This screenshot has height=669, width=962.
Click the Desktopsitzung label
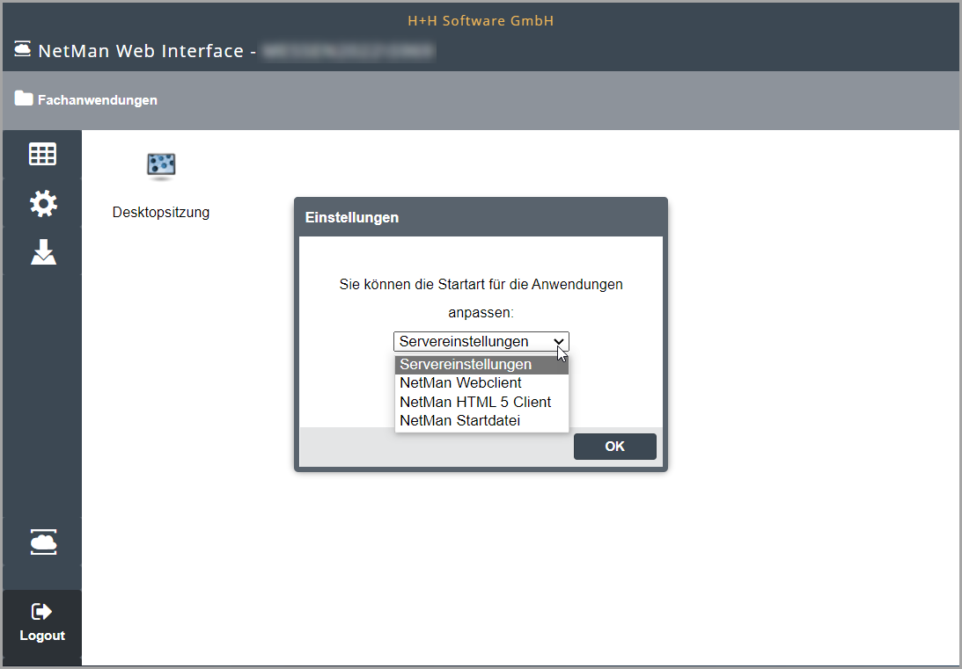tap(161, 213)
